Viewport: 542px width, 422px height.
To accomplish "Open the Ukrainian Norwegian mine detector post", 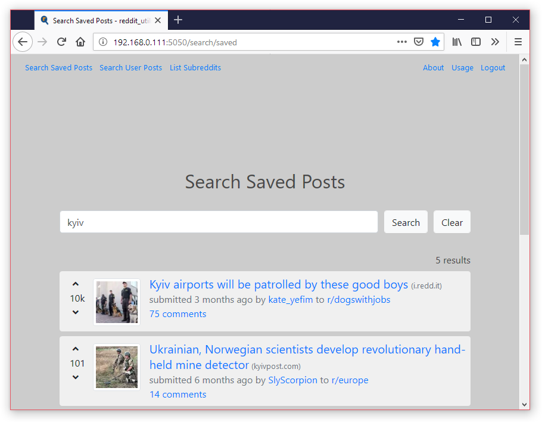I will click(x=307, y=357).
